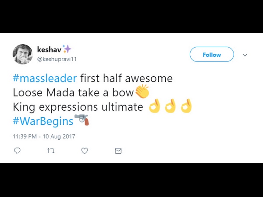Click the last OK hand emoji
The height and width of the screenshot is (197, 263).
(x=186, y=106)
